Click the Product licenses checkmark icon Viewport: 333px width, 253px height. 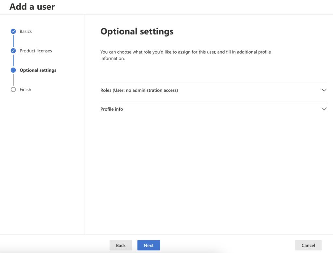coord(13,51)
